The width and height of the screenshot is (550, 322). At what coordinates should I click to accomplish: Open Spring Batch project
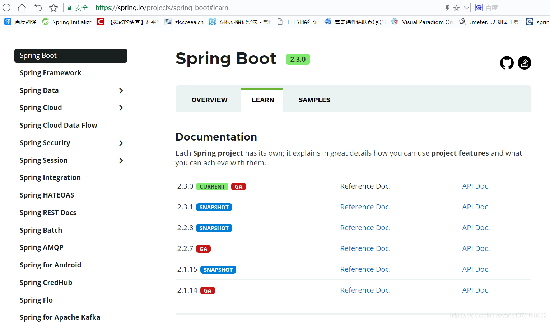pyautogui.click(x=41, y=230)
